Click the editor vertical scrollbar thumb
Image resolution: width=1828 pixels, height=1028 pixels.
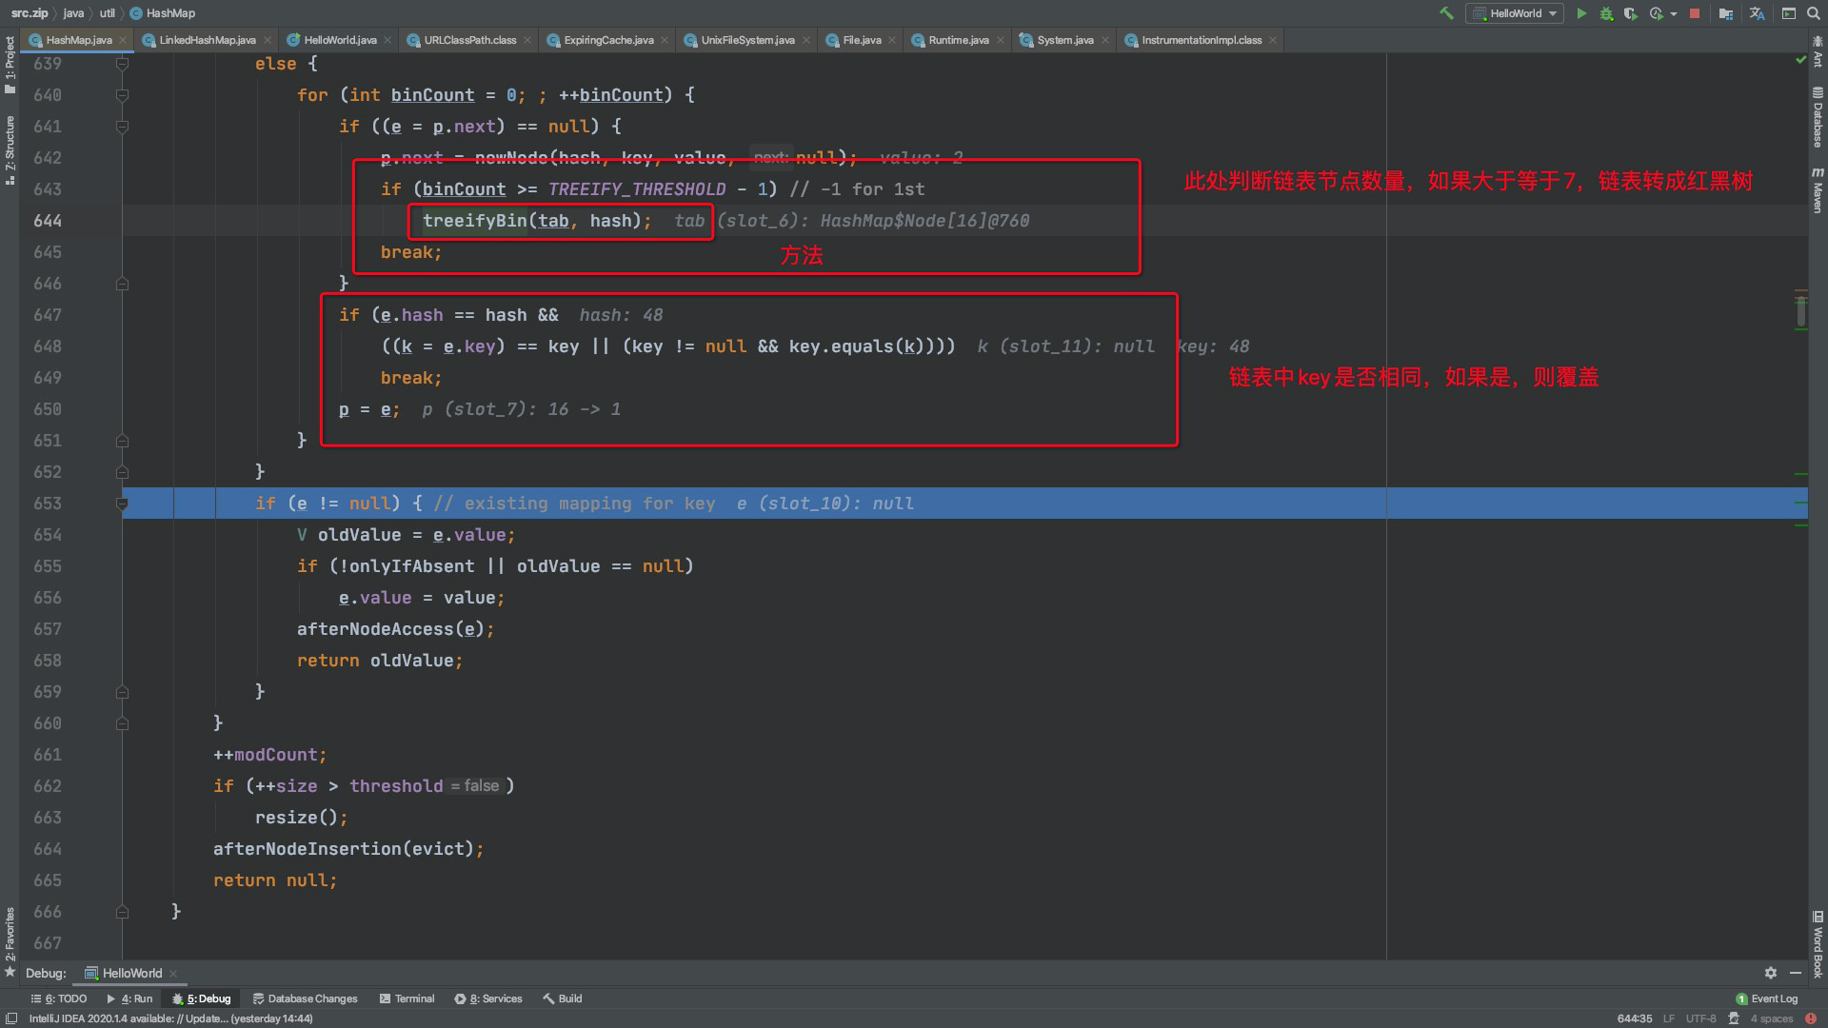point(1800,311)
